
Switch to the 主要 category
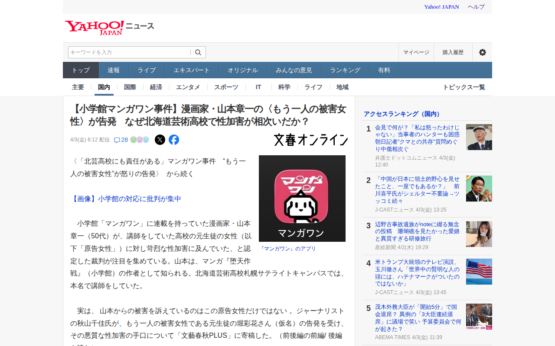click(78, 87)
